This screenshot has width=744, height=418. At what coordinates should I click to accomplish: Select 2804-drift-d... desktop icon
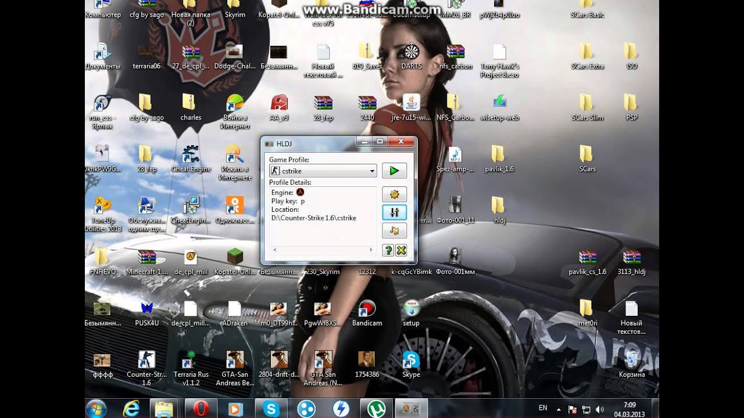coord(279,364)
